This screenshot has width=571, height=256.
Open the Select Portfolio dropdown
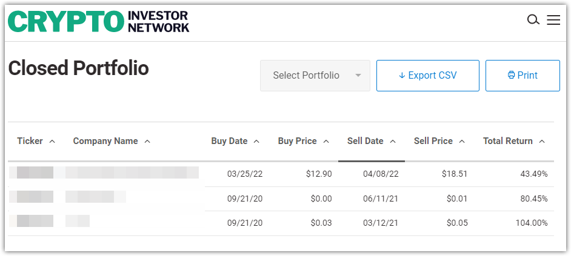click(315, 76)
